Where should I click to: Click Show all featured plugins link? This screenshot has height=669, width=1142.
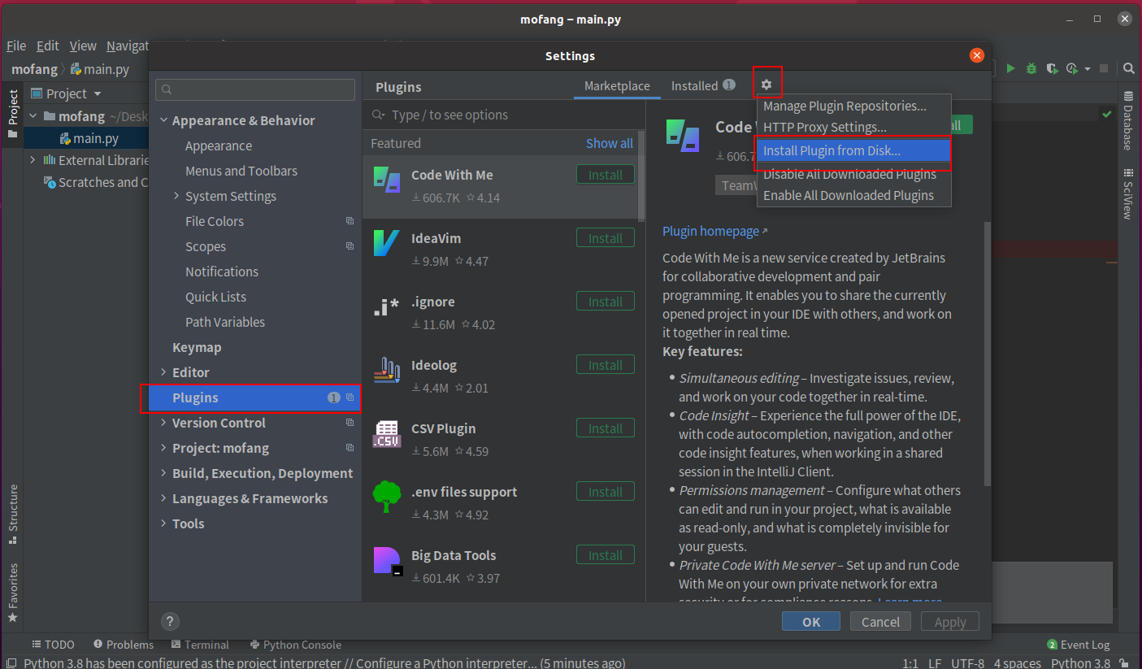(x=609, y=143)
